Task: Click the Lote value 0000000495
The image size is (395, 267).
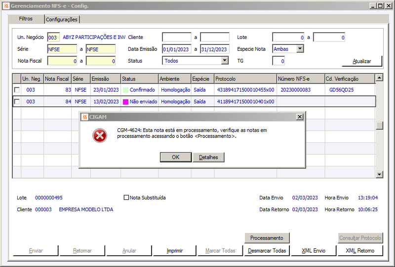Action: pyautogui.click(x=48, y=198)
